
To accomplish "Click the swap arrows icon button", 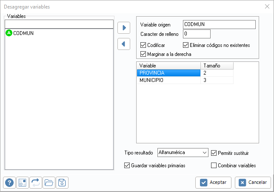I will [x=36, y=183].
